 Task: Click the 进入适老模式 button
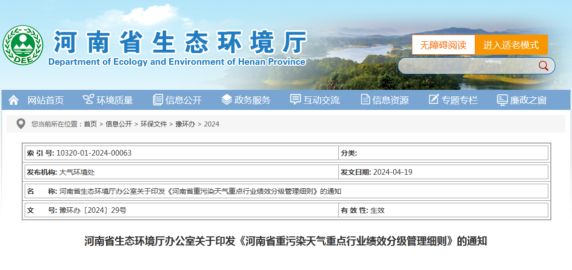[x=511, y=45]
